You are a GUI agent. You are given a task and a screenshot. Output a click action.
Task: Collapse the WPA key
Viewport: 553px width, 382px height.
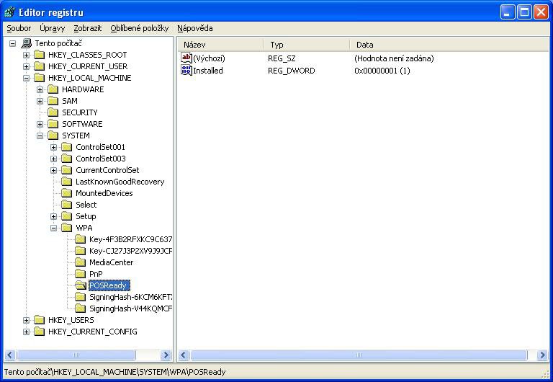53,228
